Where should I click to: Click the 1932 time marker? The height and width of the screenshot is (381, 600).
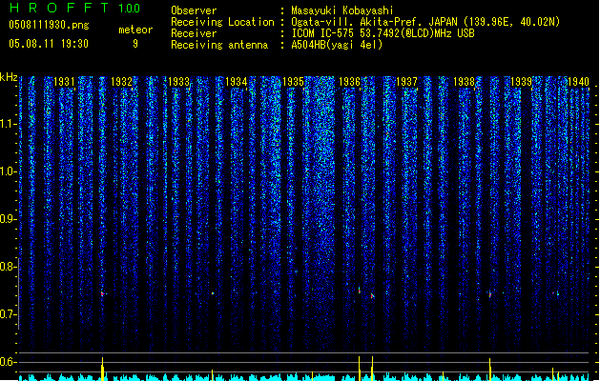(121, 82)
